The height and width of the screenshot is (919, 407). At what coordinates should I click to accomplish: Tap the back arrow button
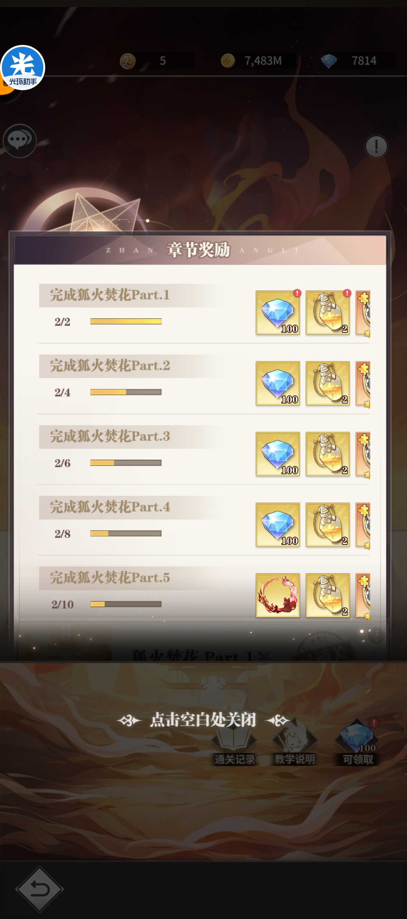click(39, 889)
